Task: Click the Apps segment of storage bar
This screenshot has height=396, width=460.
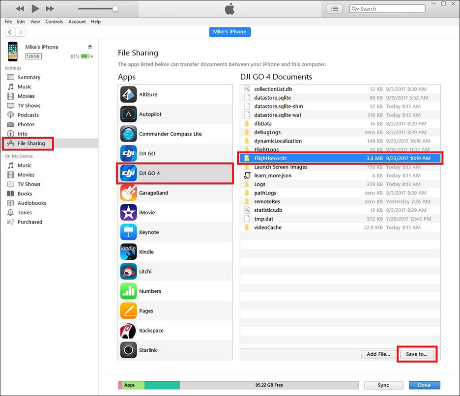Action: (133, 385)
